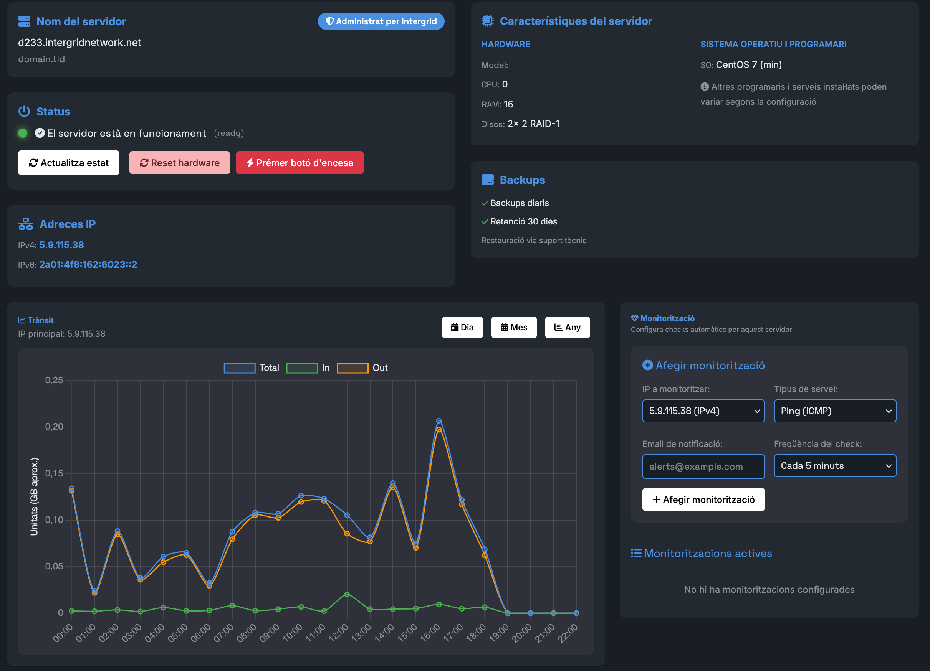Click the Reset hardware button

pos(180,163)
